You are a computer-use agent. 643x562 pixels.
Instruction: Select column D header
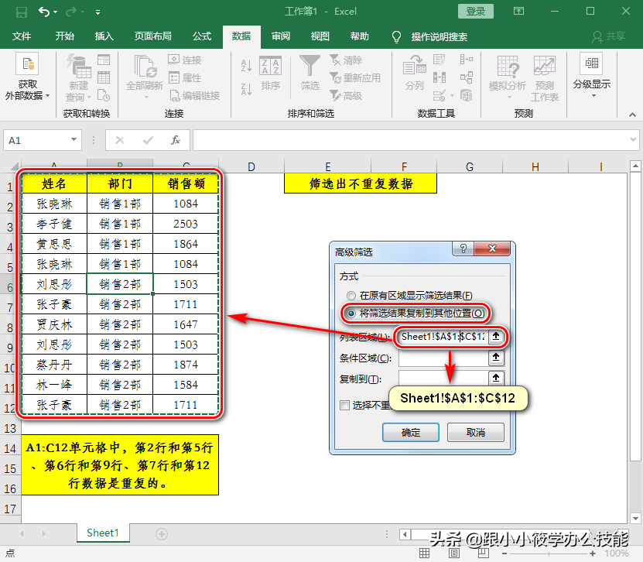point(251,166)
